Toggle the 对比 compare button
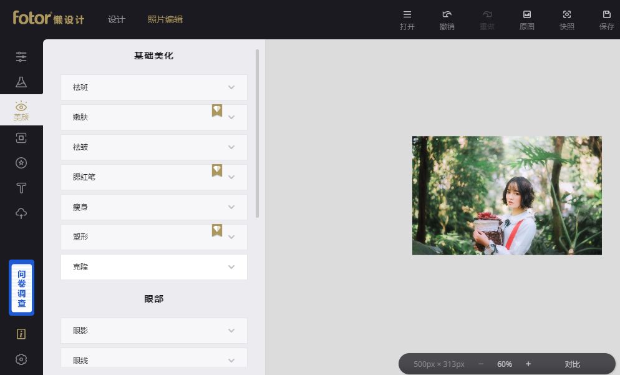 tap(572, 364)
